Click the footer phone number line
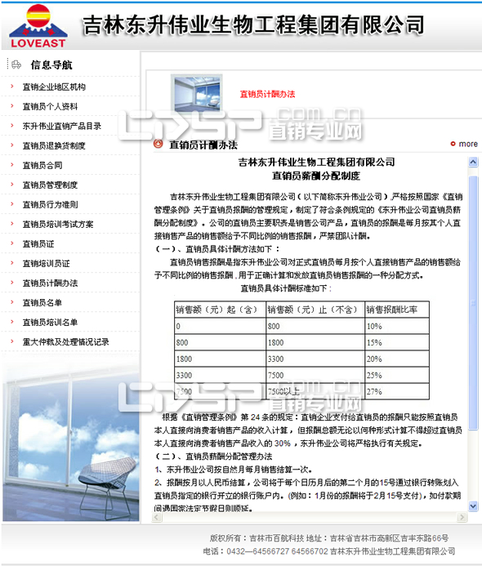This screenshot has width=482, height=566. (x=329, y=551)
